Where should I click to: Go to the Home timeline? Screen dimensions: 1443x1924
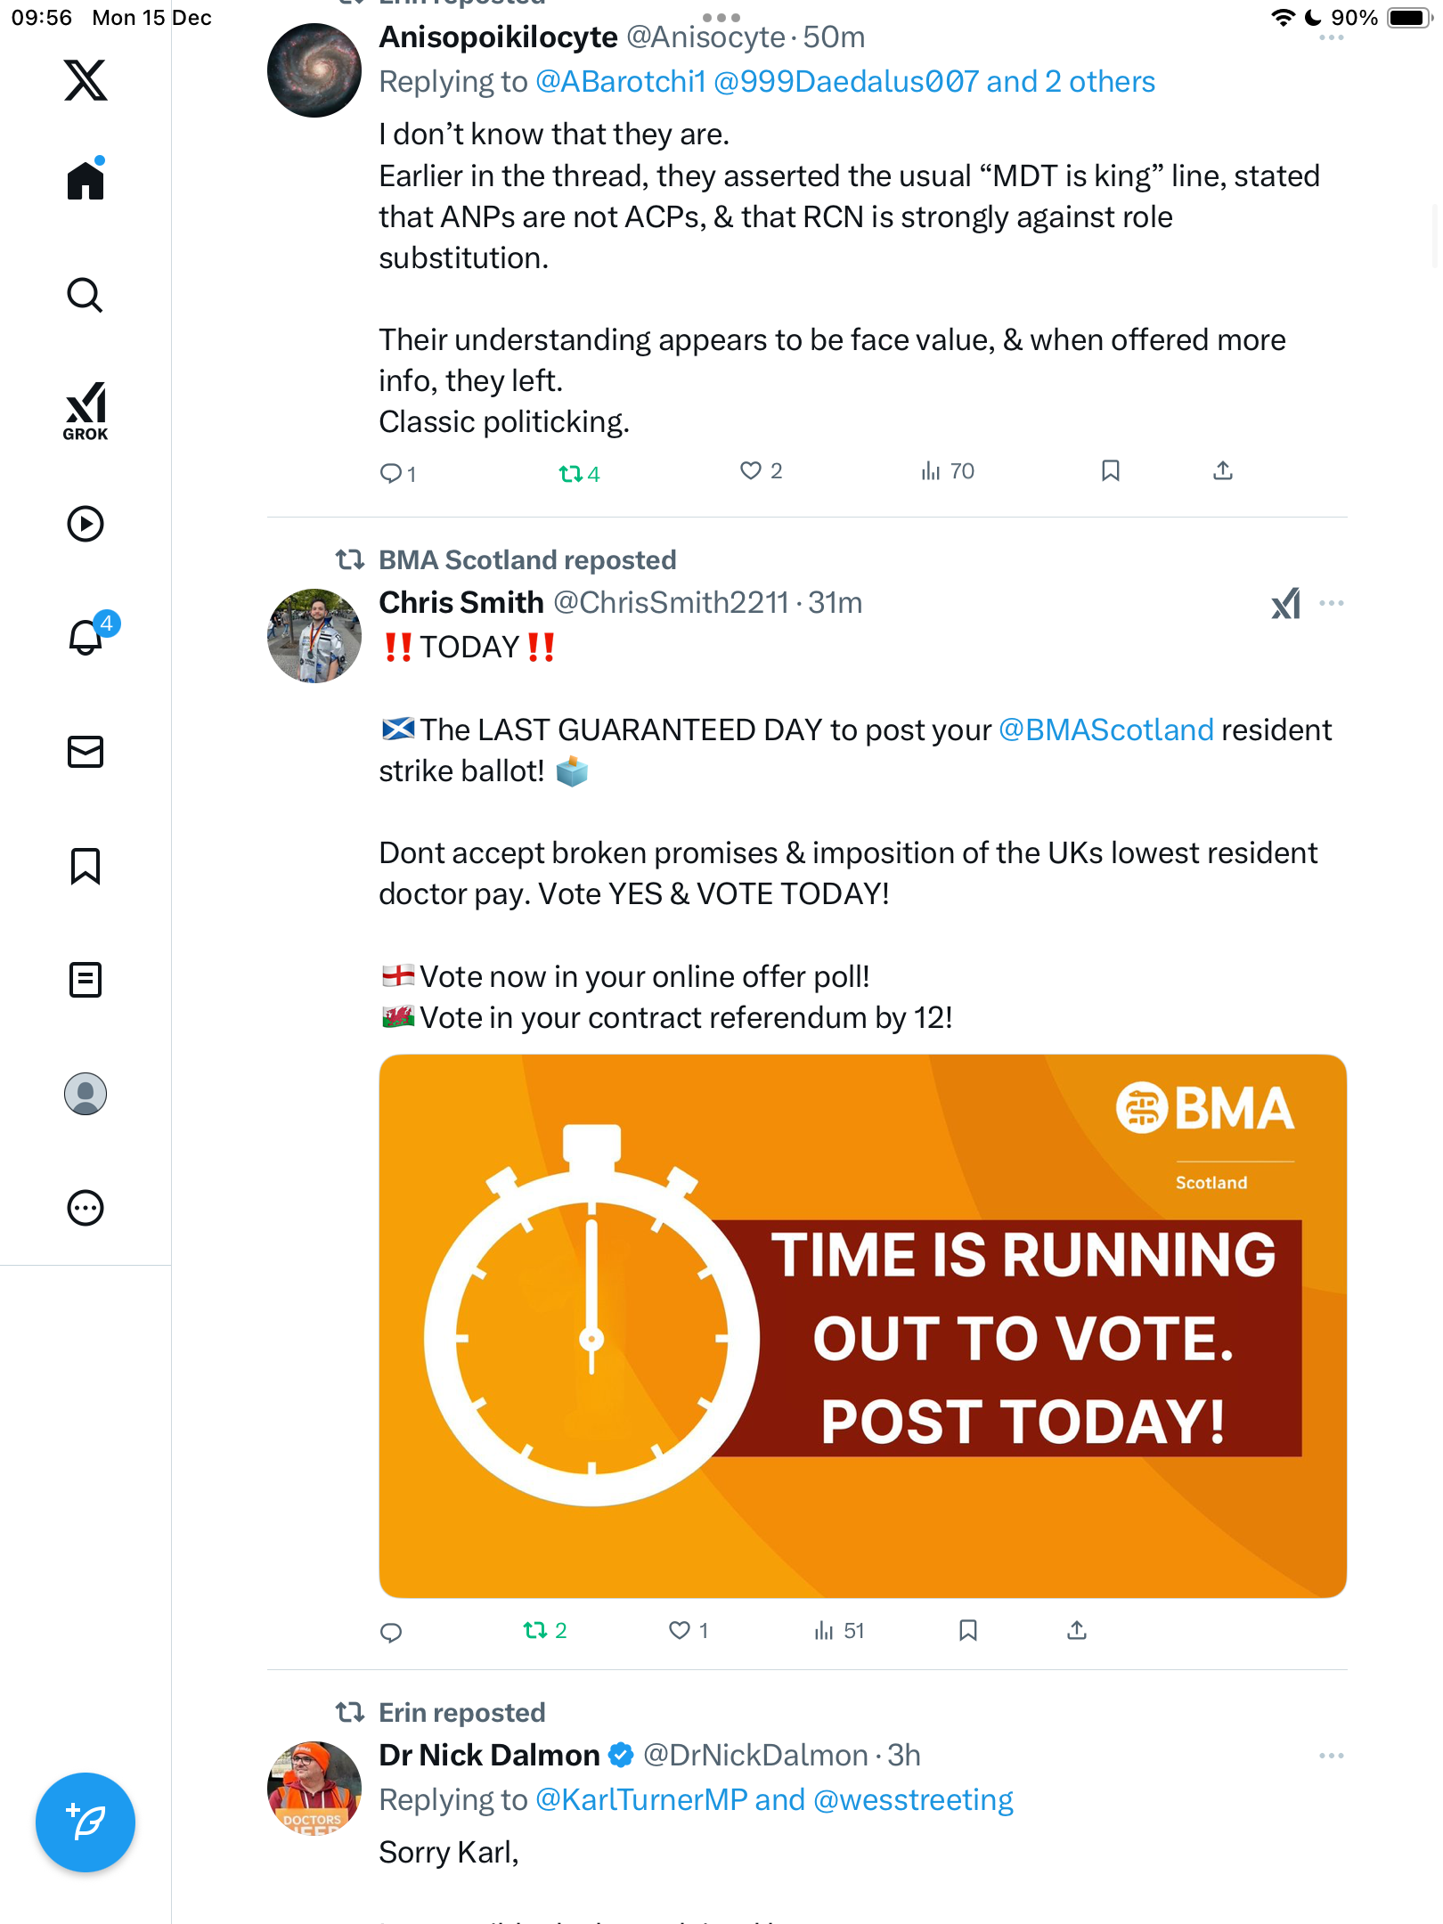point(86,181)
